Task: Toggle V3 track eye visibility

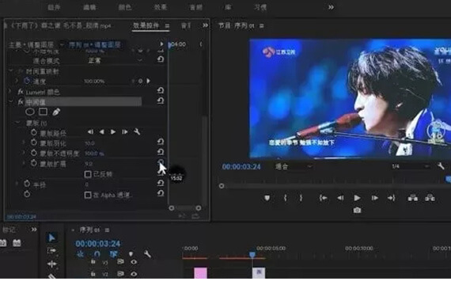Action: click(134, 262)
